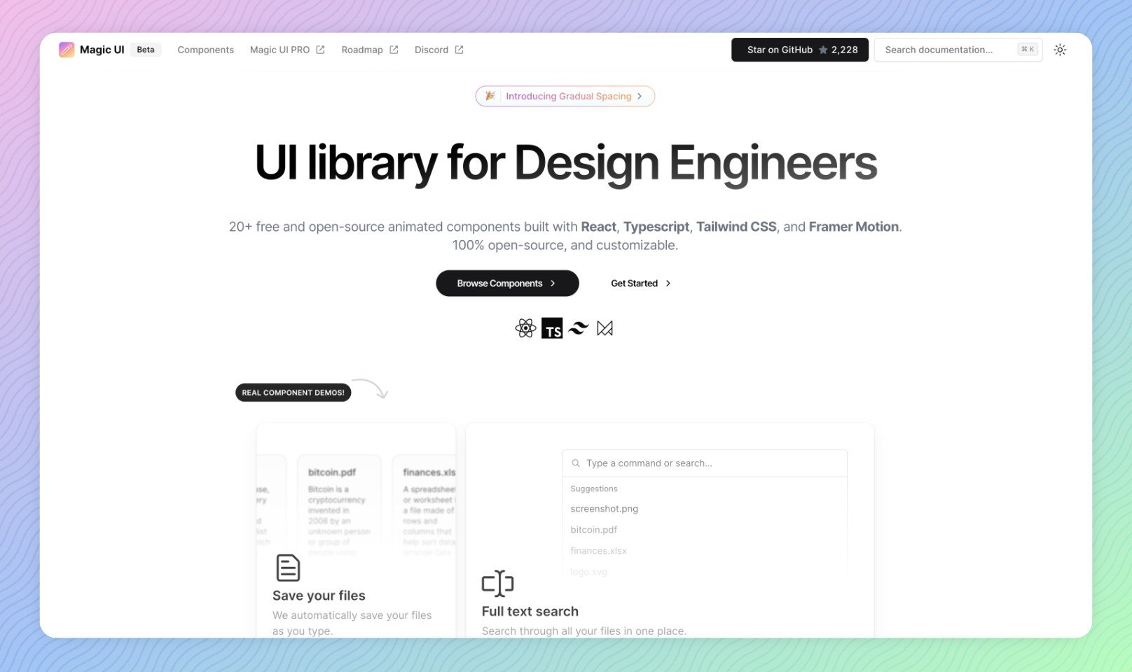Click the Framer Motion logo icon

tap(605, 328)
